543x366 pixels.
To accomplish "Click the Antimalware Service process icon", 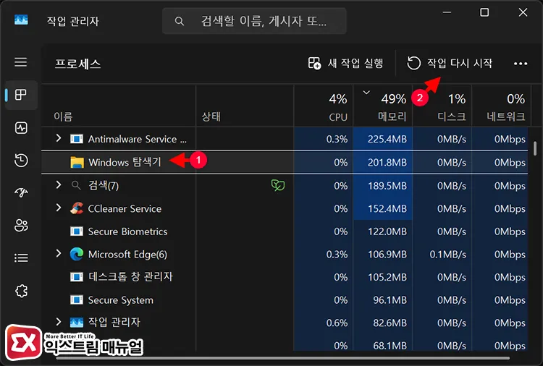I will [77, 139].
